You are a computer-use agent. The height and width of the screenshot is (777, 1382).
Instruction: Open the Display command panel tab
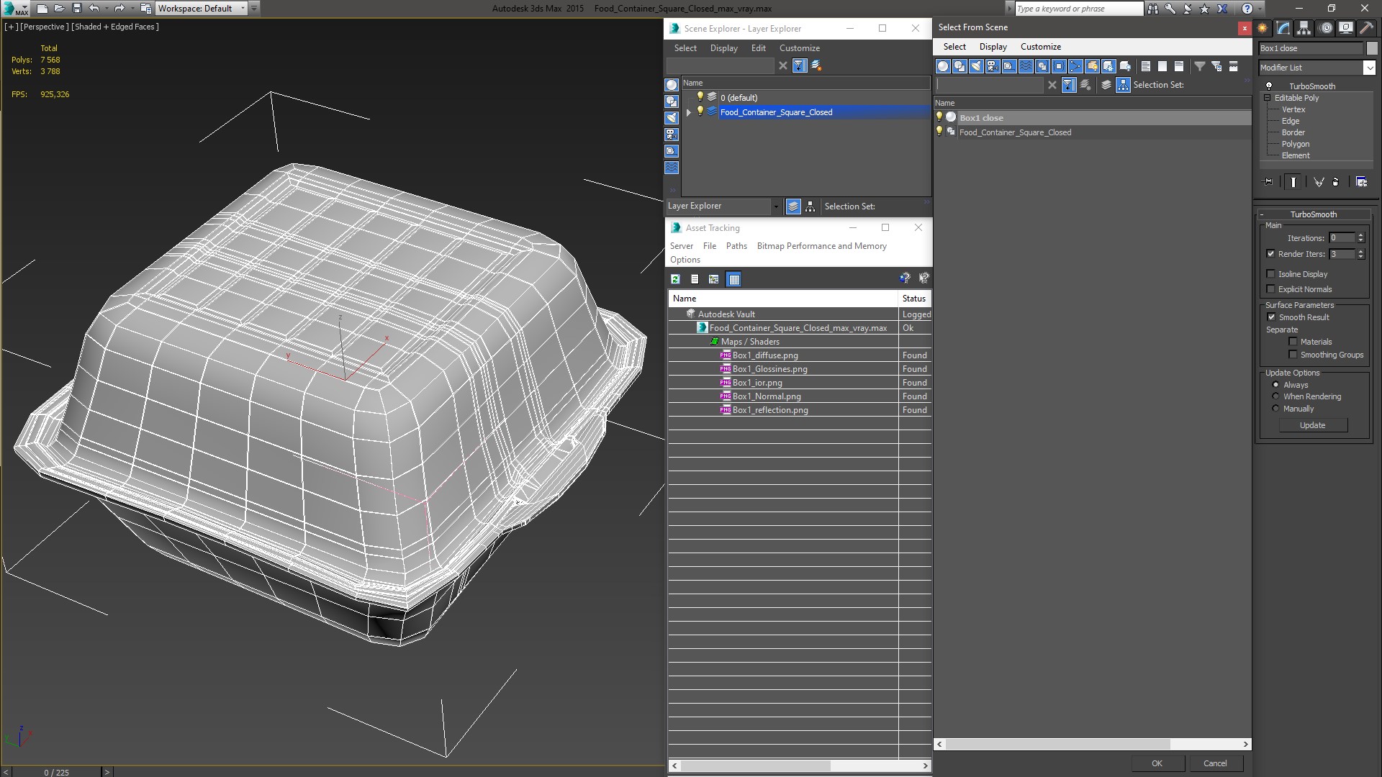[x=1346, y=28]
